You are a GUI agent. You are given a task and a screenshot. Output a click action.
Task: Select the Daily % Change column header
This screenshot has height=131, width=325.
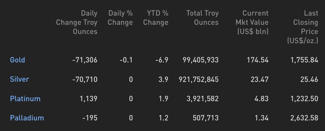pyautogui.click(x=120, y=18)
